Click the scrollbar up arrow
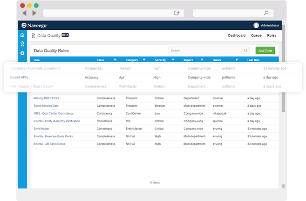This screenshot has width=306, height=201. coord(283,23)
